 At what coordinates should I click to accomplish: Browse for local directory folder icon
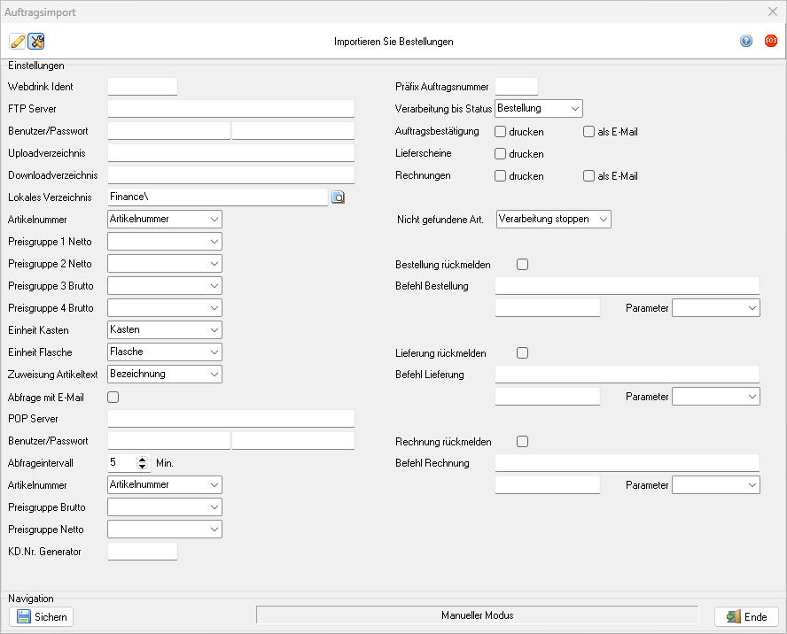coord(338,197)
